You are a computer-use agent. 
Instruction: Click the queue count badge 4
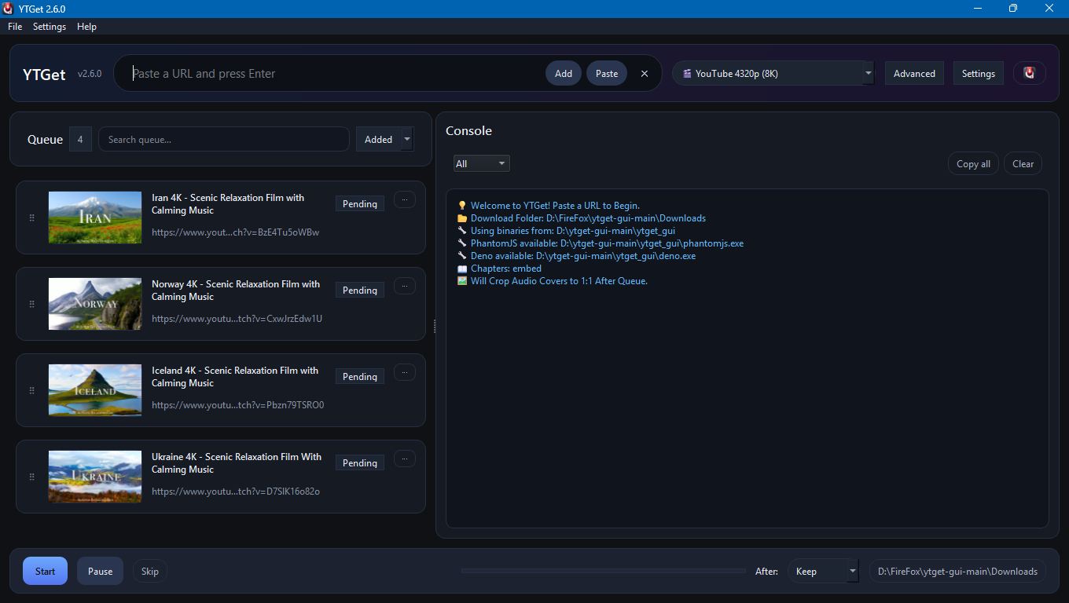click(80, 140)
